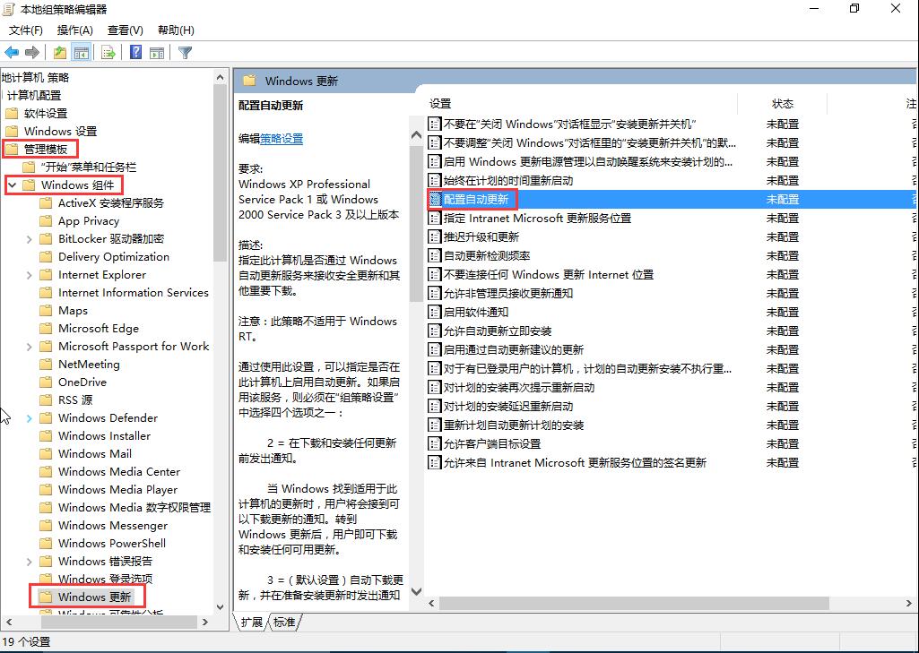This screenshot has height=653, width=919.
Task: Switch to the 标准 tab at bottom
Action: point(283,622)
